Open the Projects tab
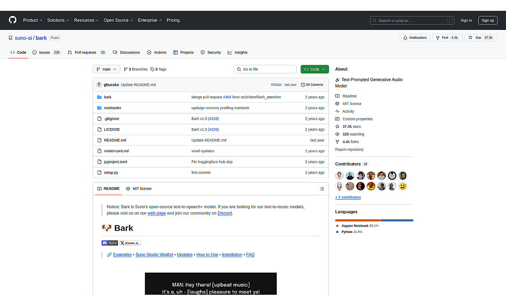Image resolution: width=506 pixels, height=306 pixels. click(x=183, y=52)
